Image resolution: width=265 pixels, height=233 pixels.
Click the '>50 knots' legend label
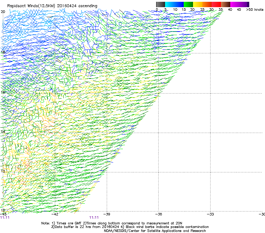click(255, 9)
